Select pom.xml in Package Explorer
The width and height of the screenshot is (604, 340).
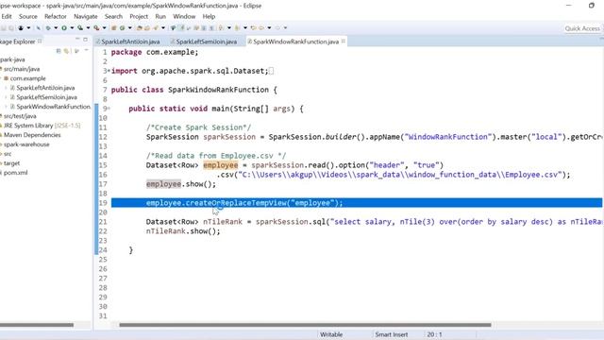click(15, 173)
